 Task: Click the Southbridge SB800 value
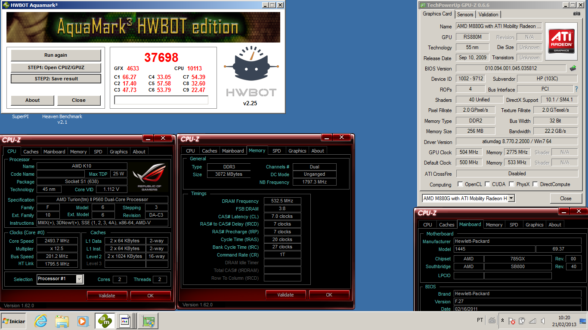(518, 266)
